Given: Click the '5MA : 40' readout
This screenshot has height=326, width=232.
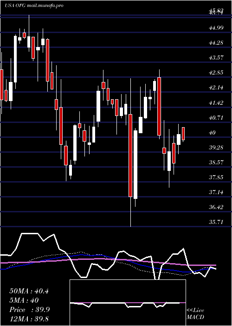Looking at the screenshot, I should pos(24,300).
